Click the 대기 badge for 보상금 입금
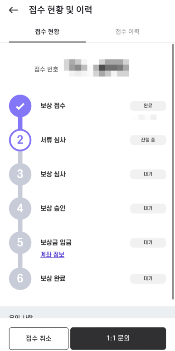175x351 pixels. click(x=148, y=243)
